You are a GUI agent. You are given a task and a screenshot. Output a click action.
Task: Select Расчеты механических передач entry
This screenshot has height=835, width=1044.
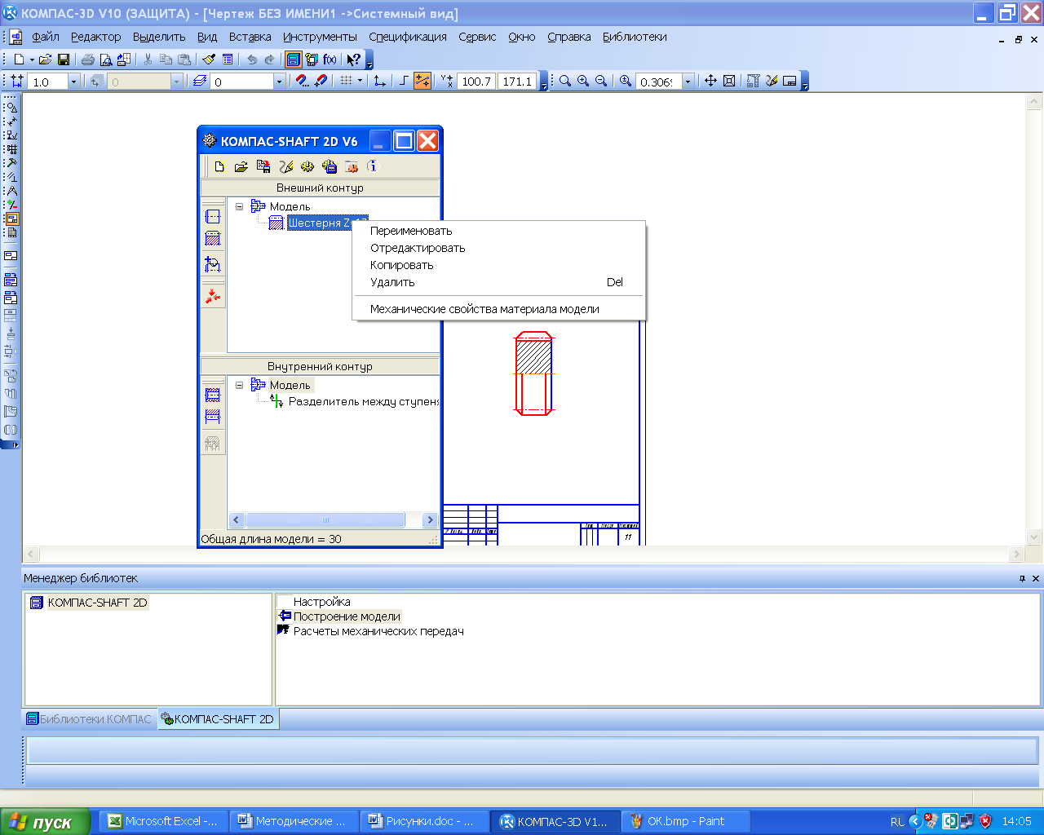tap(378, 631)
